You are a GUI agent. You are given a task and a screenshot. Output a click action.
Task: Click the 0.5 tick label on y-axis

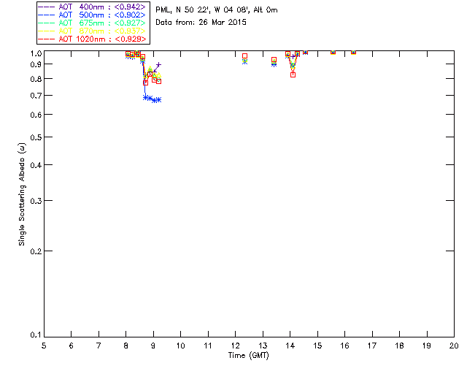click(x=36, y=137)
